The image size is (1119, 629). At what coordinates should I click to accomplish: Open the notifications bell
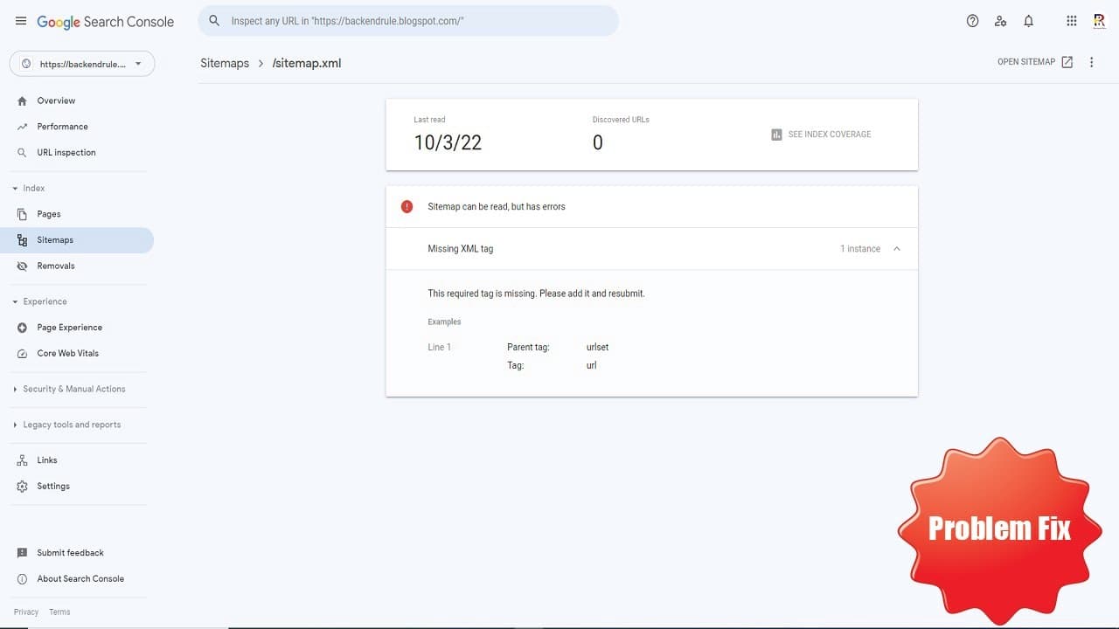pyautogui.click(x=1029, y=21)
